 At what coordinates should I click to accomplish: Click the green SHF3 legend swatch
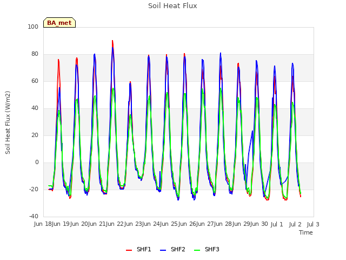tap(197, 250)
